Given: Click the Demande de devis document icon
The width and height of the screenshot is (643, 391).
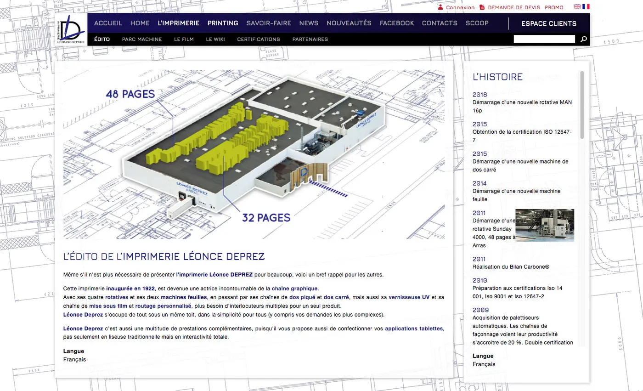Looking at the screenshot, I should coord(482,7).
